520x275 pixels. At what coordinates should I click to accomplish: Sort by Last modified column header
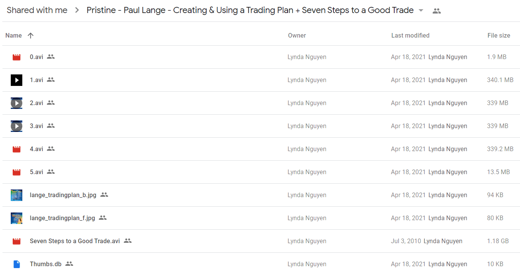click(x=410, y=35)
